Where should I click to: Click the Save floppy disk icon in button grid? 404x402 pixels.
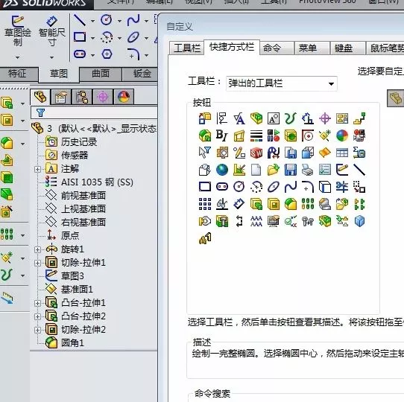coord(291,170)
